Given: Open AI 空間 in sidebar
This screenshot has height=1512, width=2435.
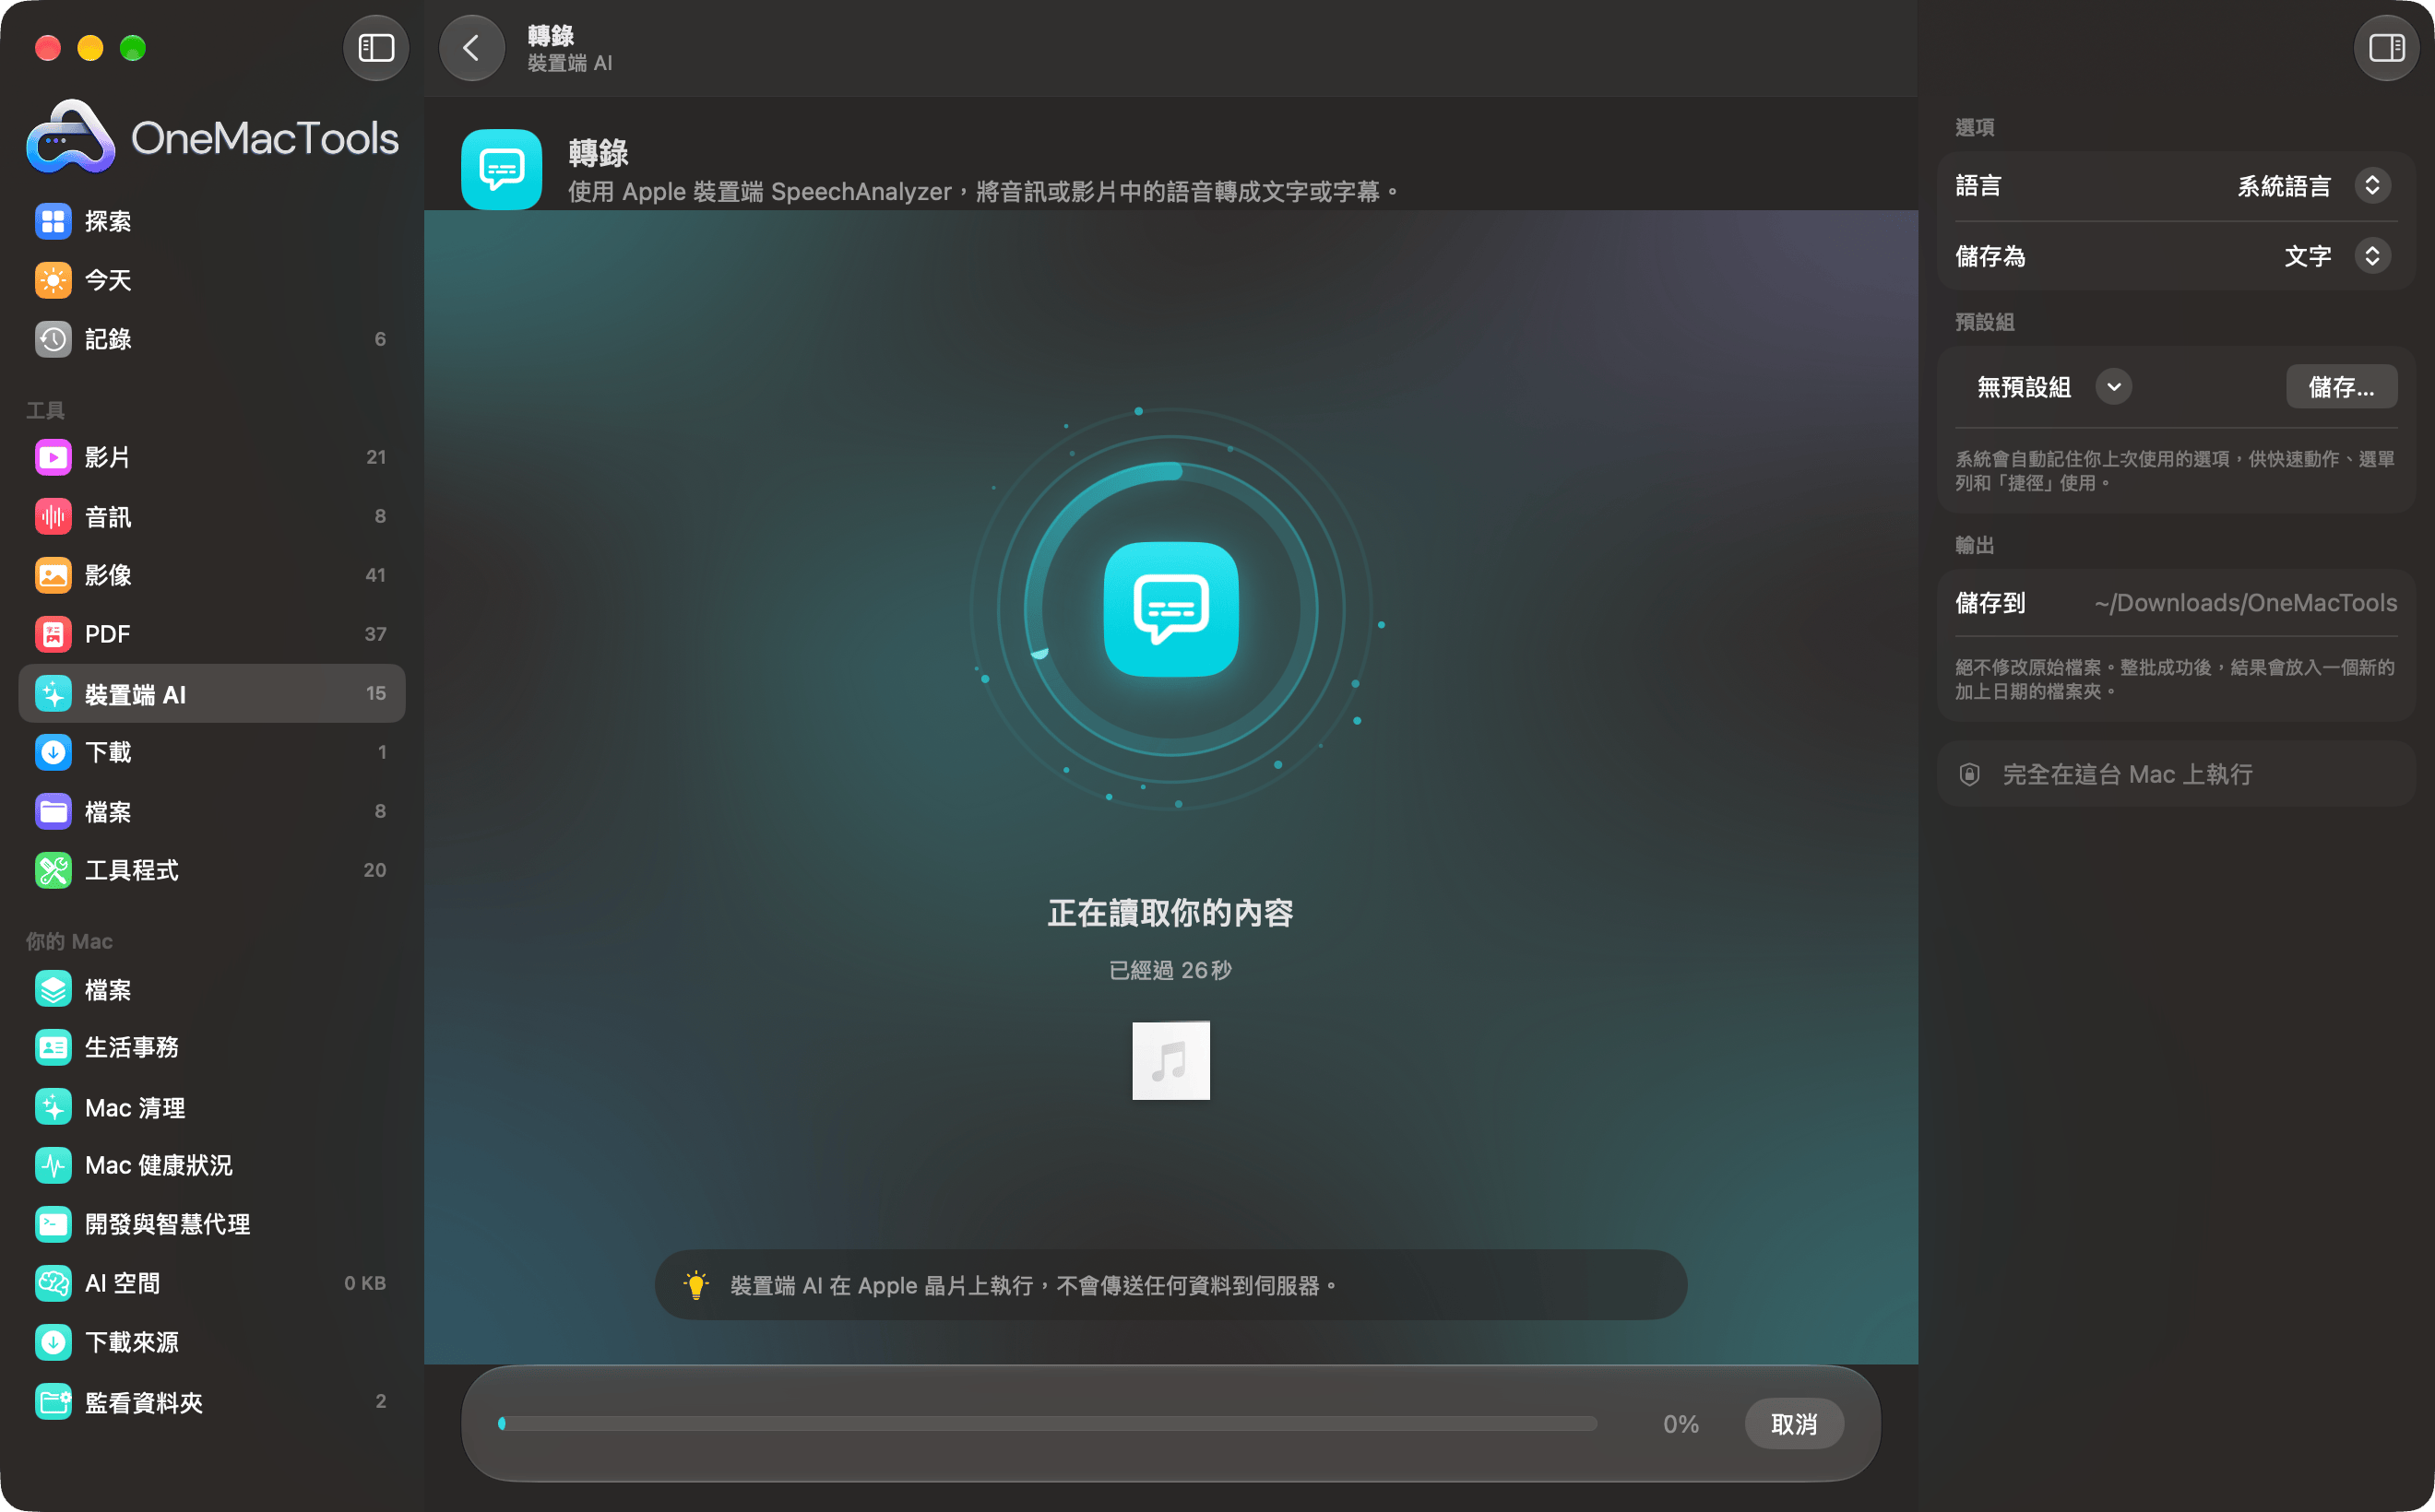Looking at the screenshot, I should click(211, 1283).
